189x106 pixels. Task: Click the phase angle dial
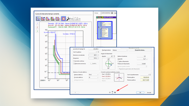pyautogui.click(x=108, y=64)
